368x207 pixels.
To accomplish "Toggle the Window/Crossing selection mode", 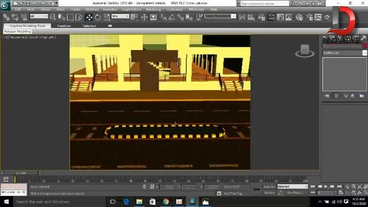I will (79, 17).
